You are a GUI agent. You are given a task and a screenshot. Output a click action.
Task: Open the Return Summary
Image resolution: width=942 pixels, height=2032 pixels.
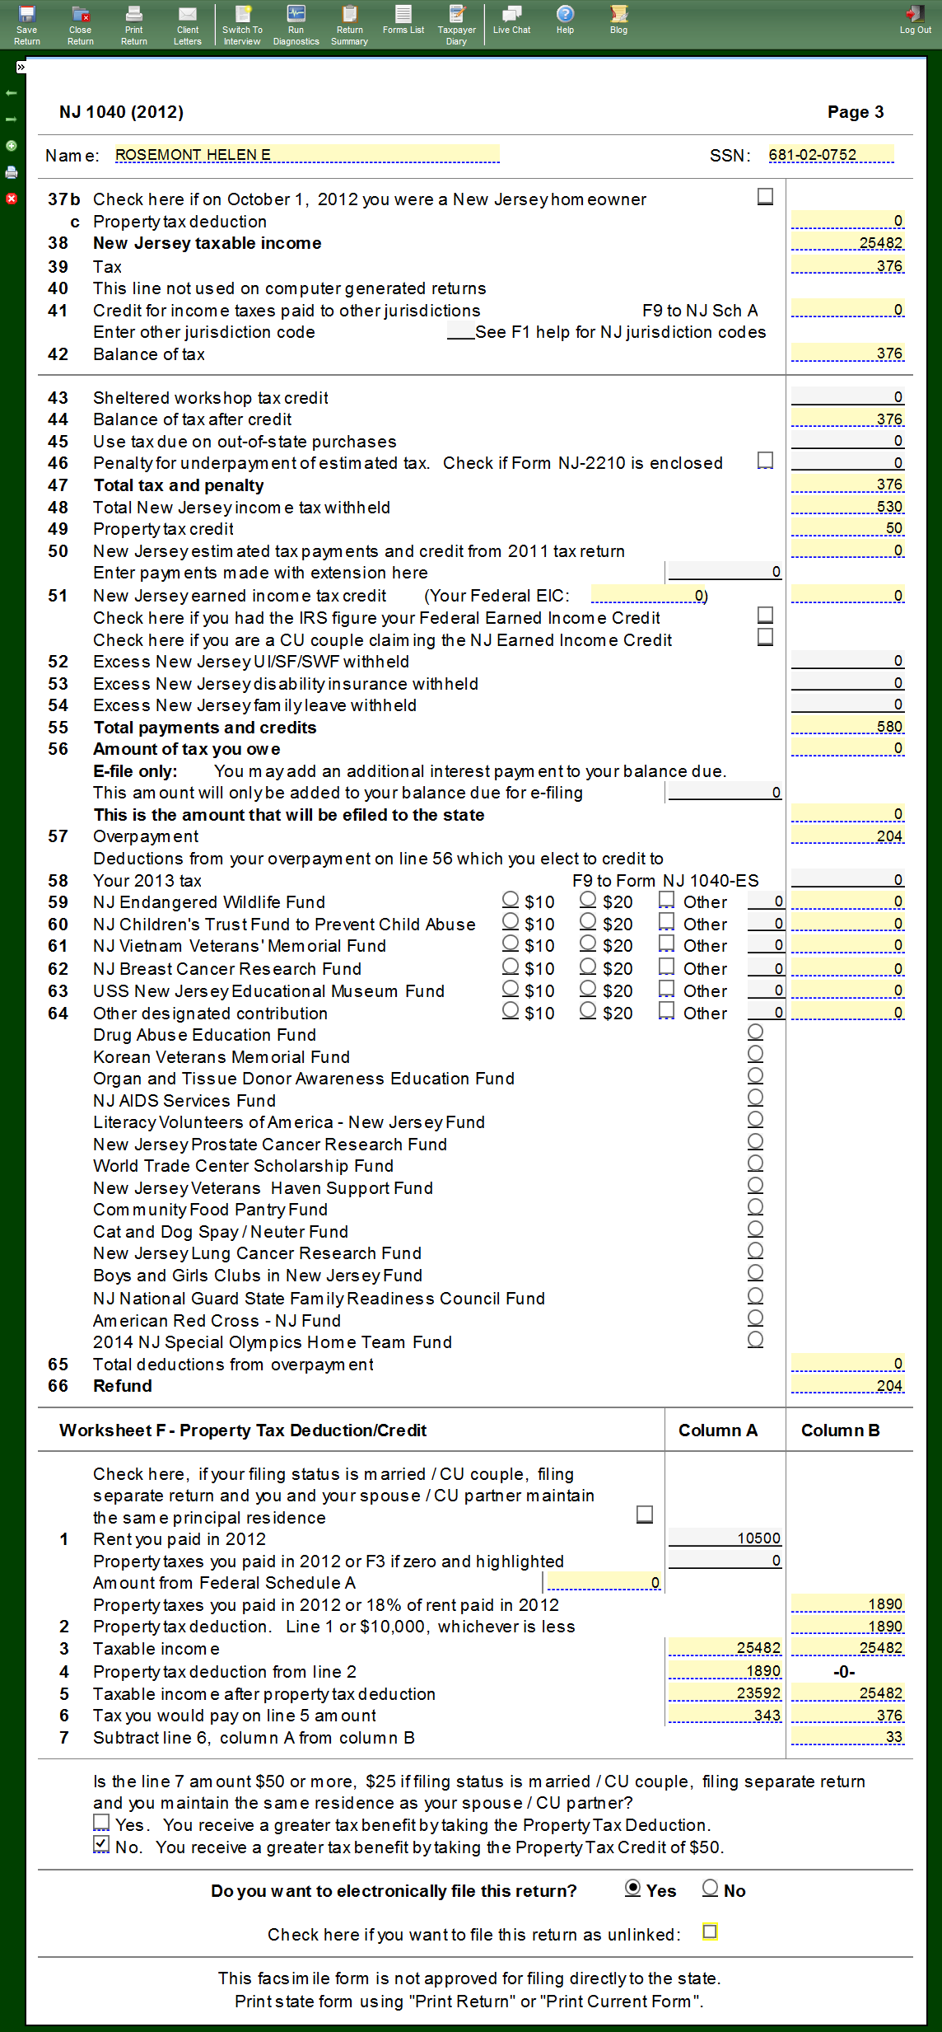pos(349,24)
